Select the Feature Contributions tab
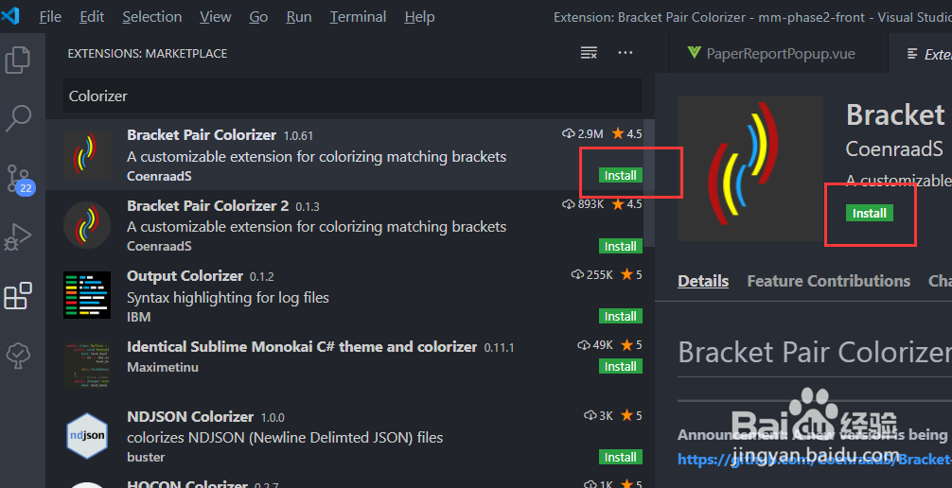952x488 pixels. [x=828, y=281]
